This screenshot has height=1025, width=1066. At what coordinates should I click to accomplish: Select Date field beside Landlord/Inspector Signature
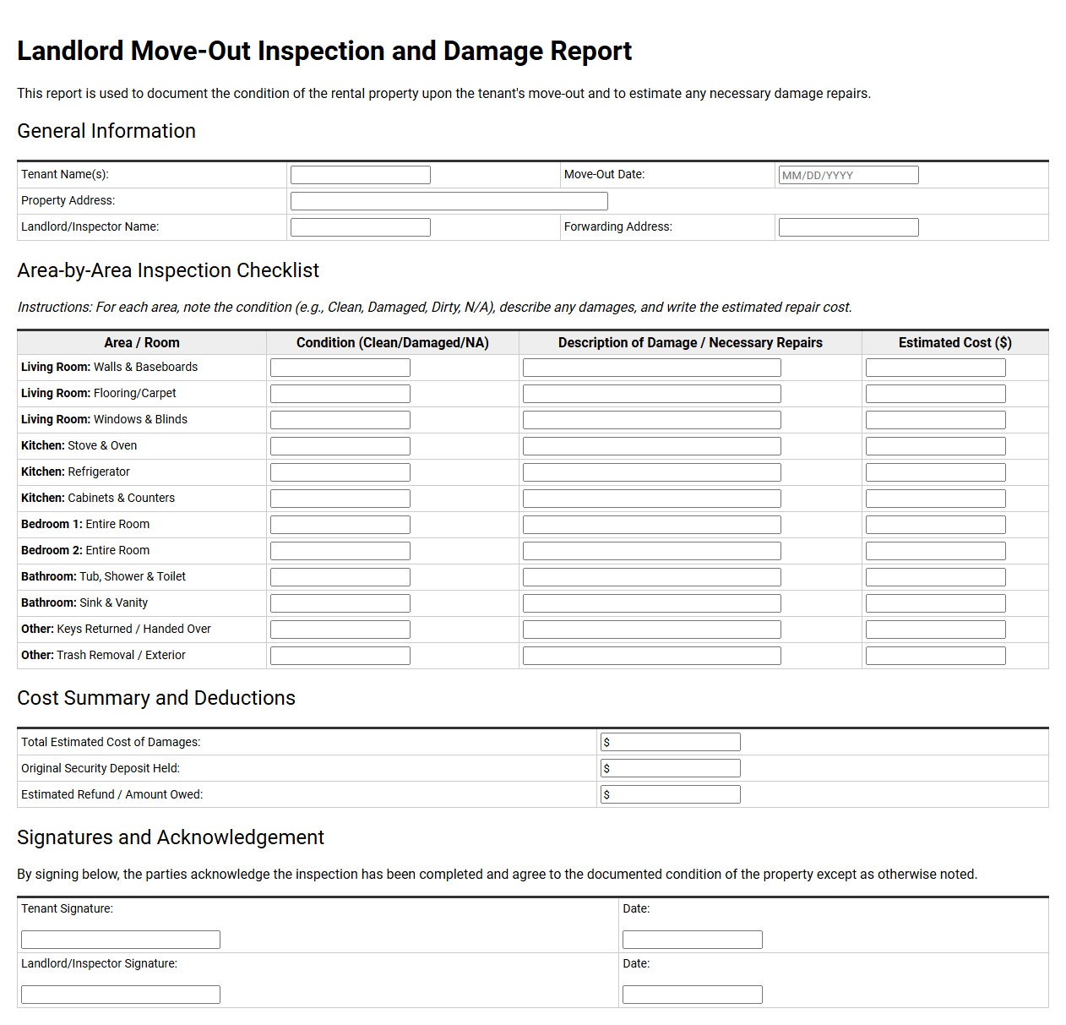point(693,995)
